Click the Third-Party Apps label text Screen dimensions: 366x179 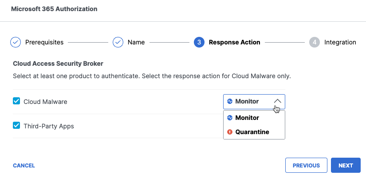49,126
